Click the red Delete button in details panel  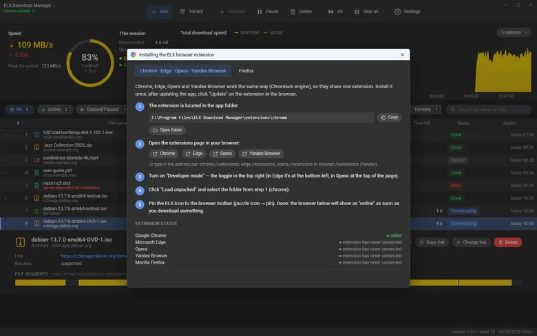(507, 242)
